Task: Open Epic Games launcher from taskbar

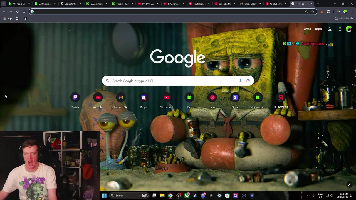Action: tap(211, 196)
